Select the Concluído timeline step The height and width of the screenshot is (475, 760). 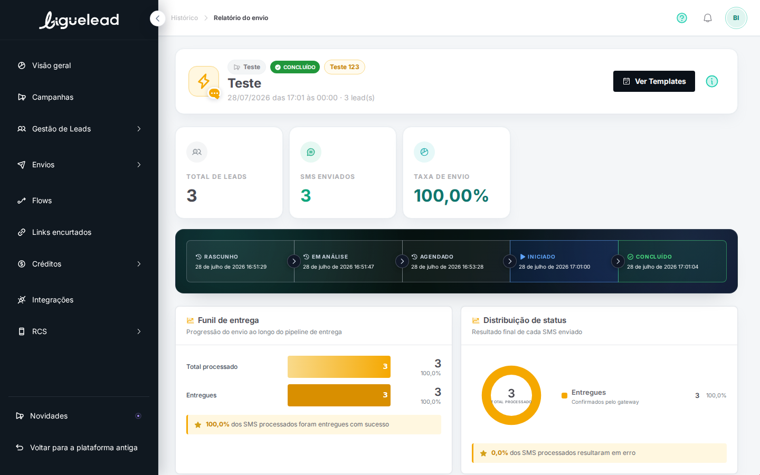[672, 261]
